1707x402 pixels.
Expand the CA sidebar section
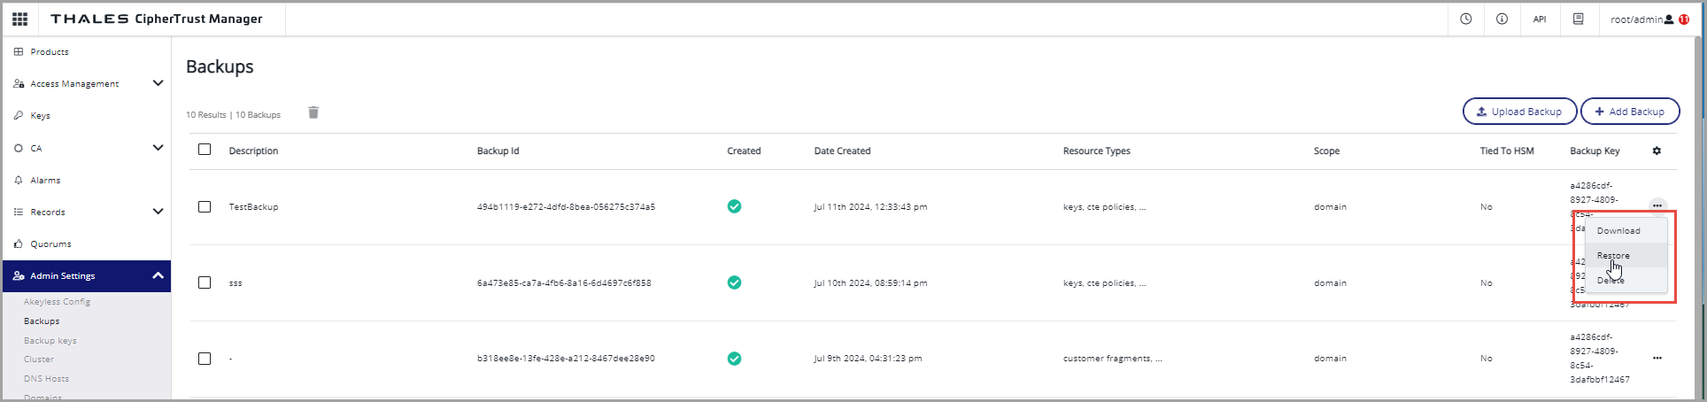point(158,148)
